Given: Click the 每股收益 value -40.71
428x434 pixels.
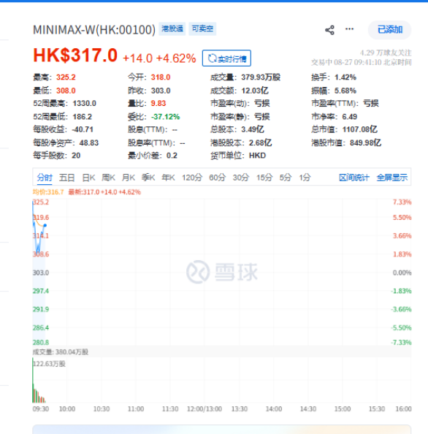Looking at the screenshot, I should 83,129.
